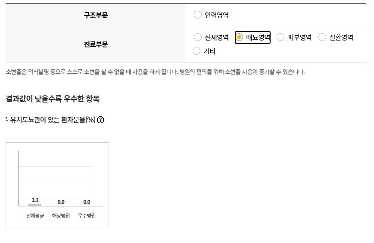The image size is (374, 243).
Task: Click the selected 배뇨영역 radio button
Action: tap(239, 37)
